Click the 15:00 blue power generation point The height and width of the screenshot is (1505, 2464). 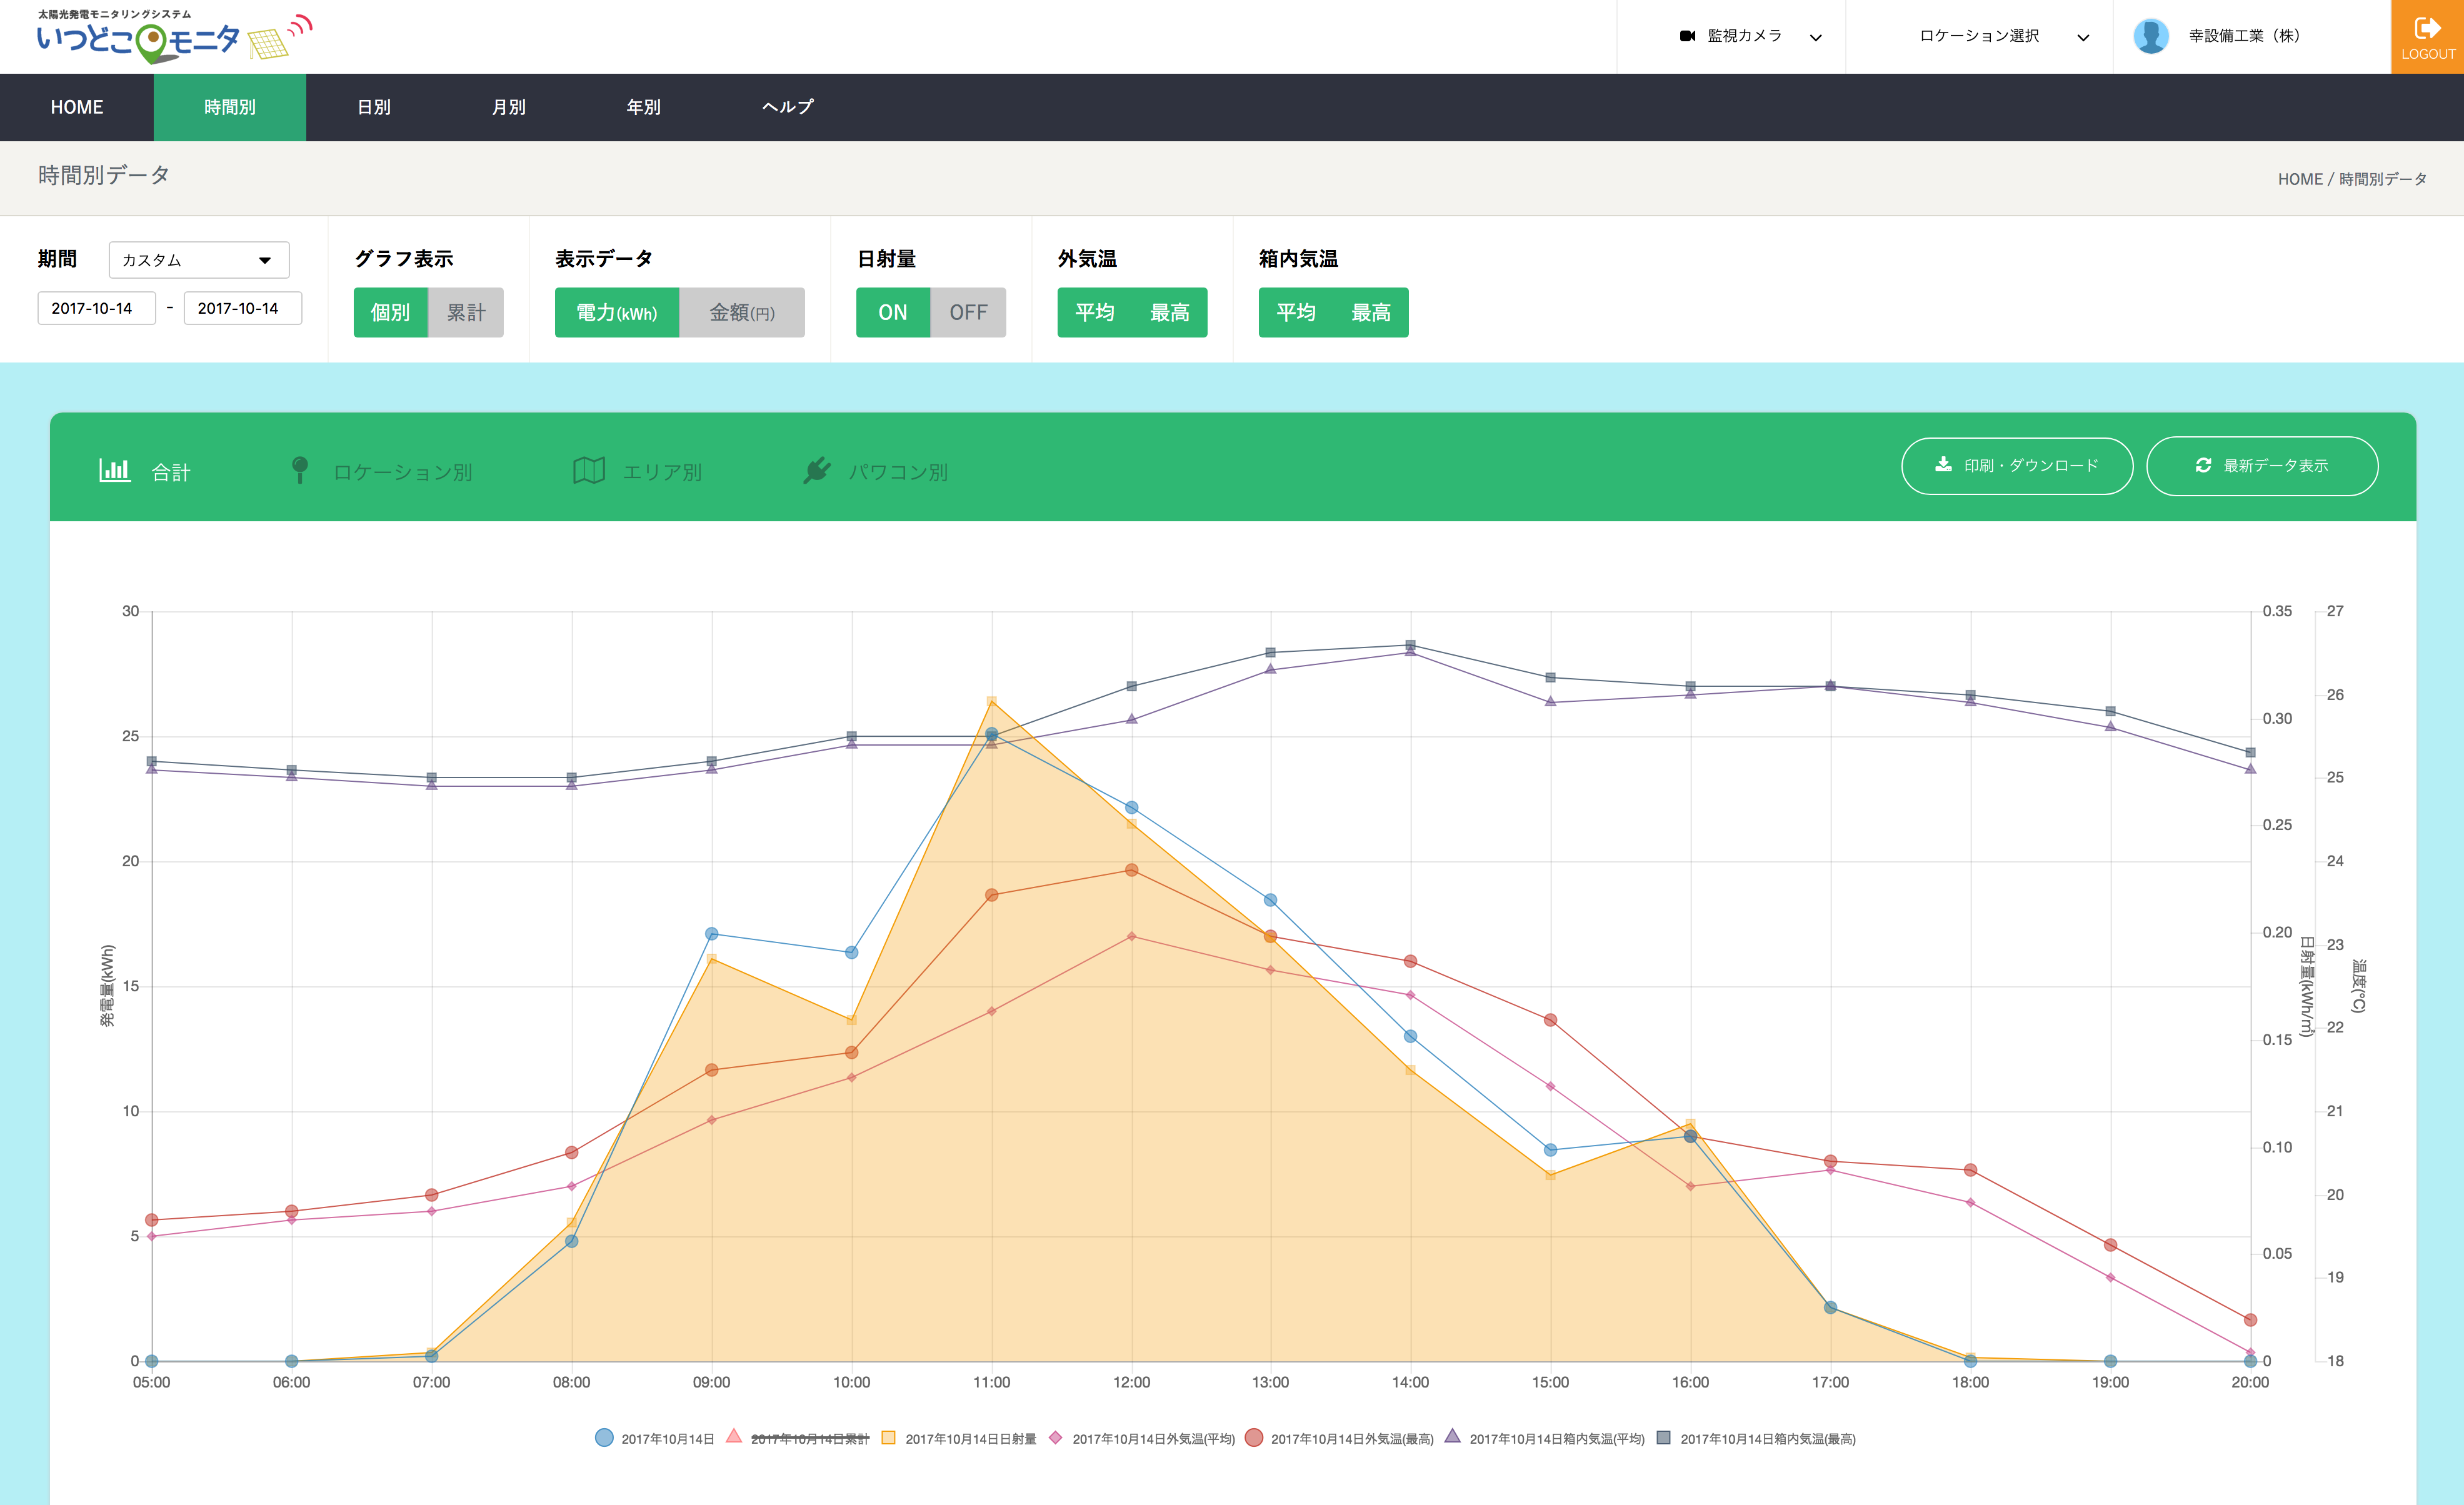click(x=1550, y=1150)
